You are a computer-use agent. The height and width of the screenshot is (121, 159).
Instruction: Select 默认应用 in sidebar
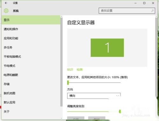(x=31, y=102)
